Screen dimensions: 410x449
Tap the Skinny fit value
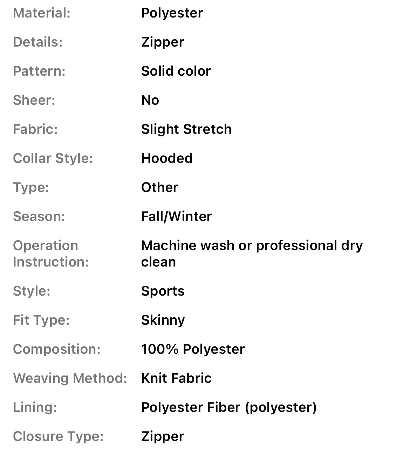pos(163,320)
